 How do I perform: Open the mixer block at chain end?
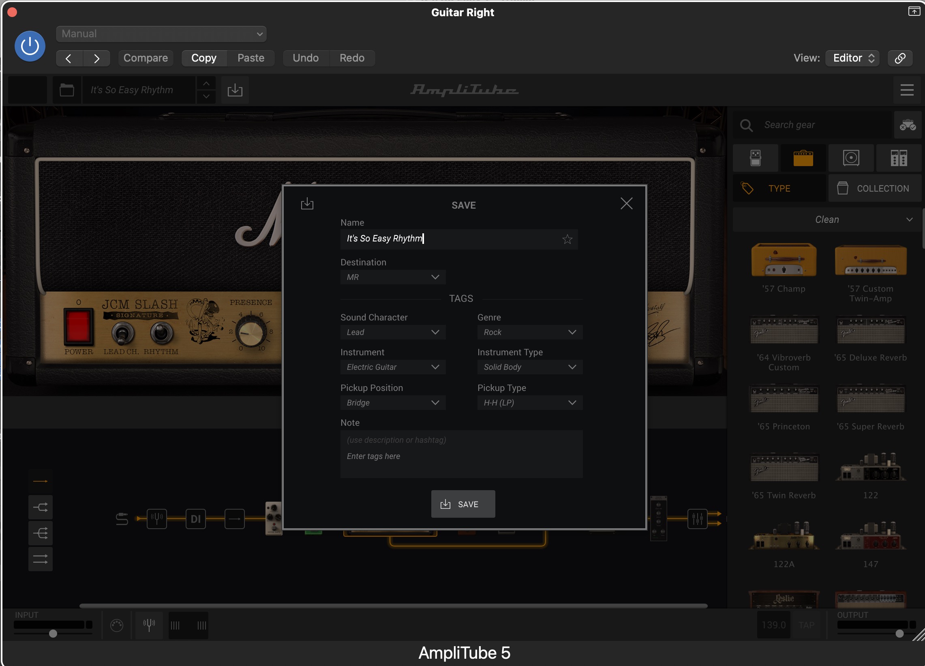(x=697, y=519)
